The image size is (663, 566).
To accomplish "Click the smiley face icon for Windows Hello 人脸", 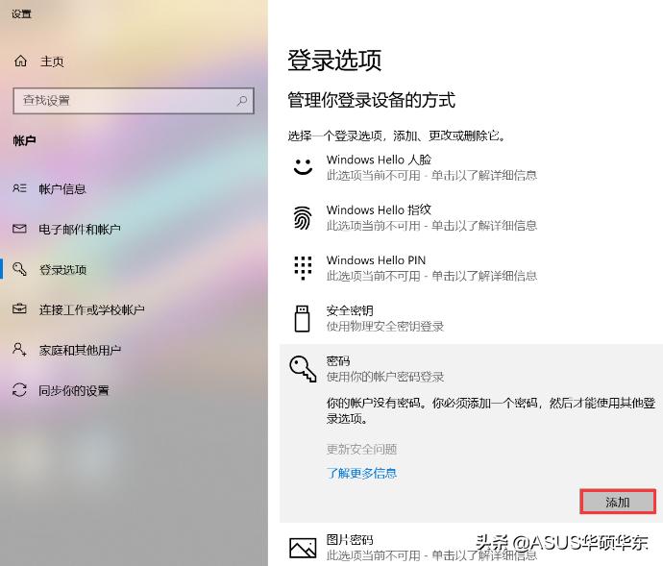I will coord(303,166).
